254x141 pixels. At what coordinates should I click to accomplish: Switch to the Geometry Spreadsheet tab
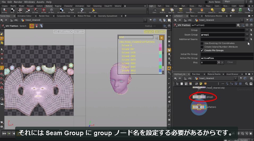[107, 16]
